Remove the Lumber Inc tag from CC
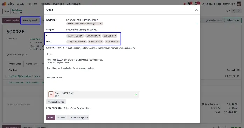Viewport: 244px width, 128px height. click(x=115, y=35)
